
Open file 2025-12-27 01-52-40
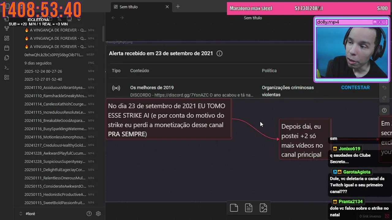point(43,79)
